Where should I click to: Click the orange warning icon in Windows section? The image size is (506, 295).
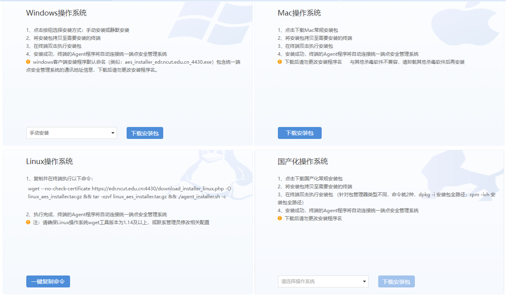[x=28, y=62]
